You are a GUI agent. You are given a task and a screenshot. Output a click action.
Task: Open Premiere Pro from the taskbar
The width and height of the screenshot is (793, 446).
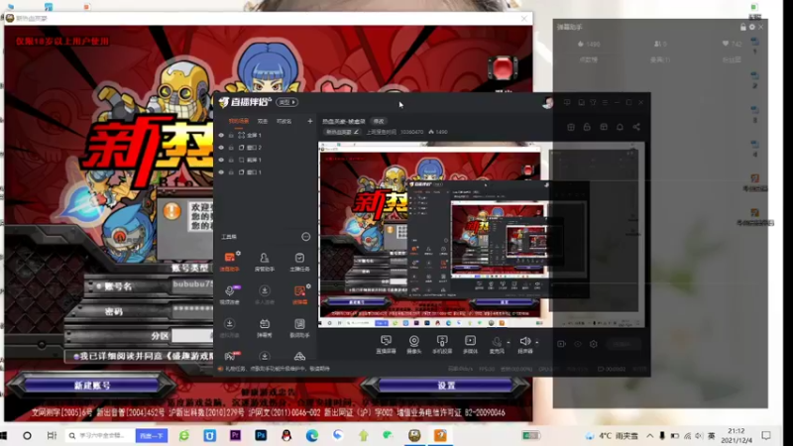235,435
